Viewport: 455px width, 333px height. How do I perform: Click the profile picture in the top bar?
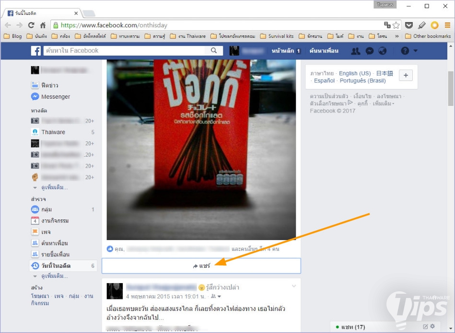click(x=234, y=51)
